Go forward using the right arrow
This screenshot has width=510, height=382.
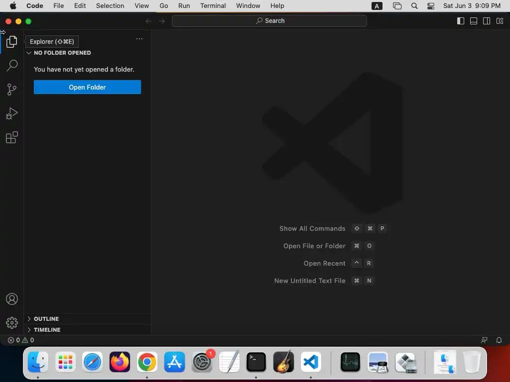162,21
